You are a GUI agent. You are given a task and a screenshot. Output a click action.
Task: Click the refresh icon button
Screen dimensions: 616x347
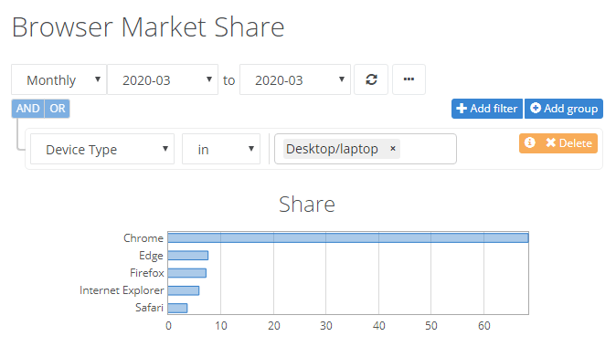[371, 79]
